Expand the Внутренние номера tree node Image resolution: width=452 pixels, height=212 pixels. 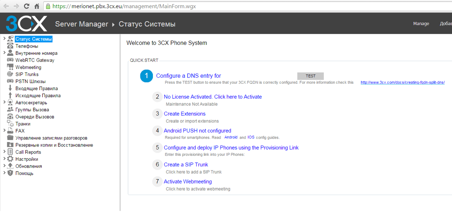tap(4, 53)
